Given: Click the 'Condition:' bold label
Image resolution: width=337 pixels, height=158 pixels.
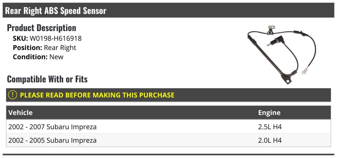Looking at the screenshot, I should (30, 57).
